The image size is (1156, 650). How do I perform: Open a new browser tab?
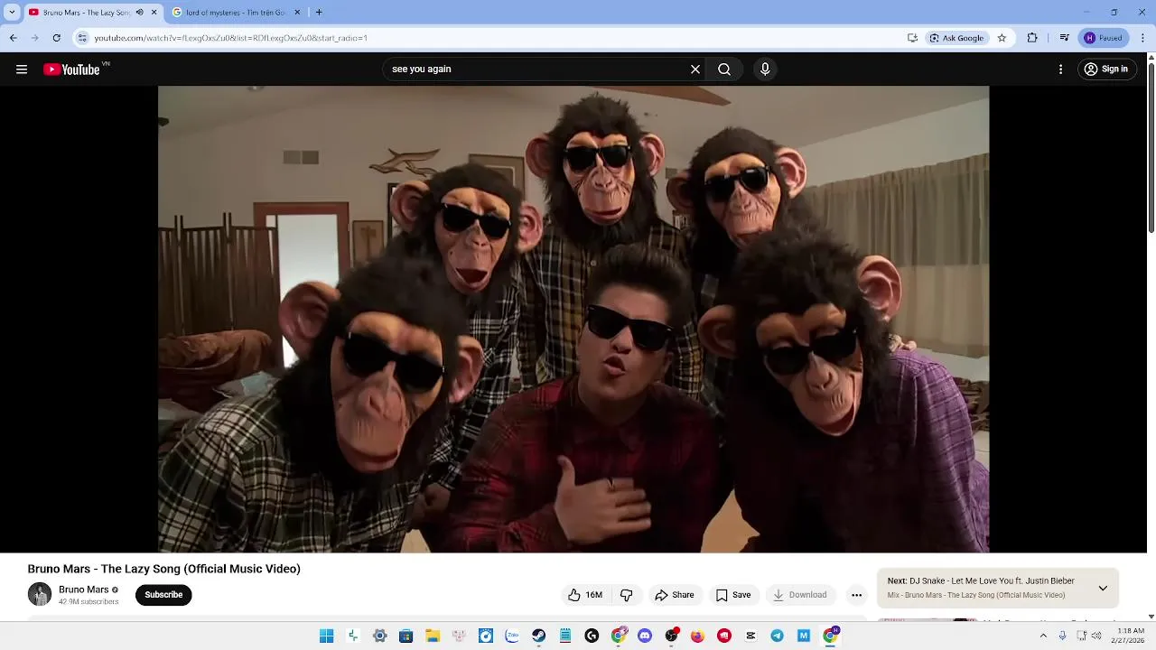pyautogui.click(x=319, y=13)
